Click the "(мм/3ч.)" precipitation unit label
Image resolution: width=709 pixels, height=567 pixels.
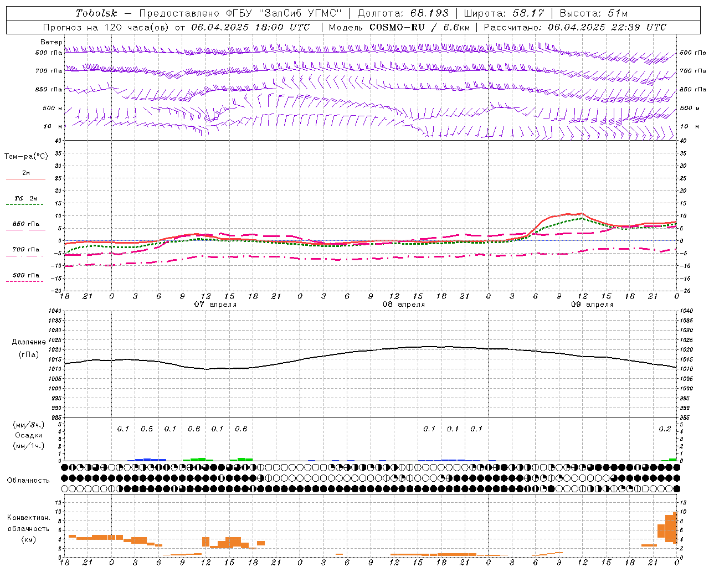[28, 425]
